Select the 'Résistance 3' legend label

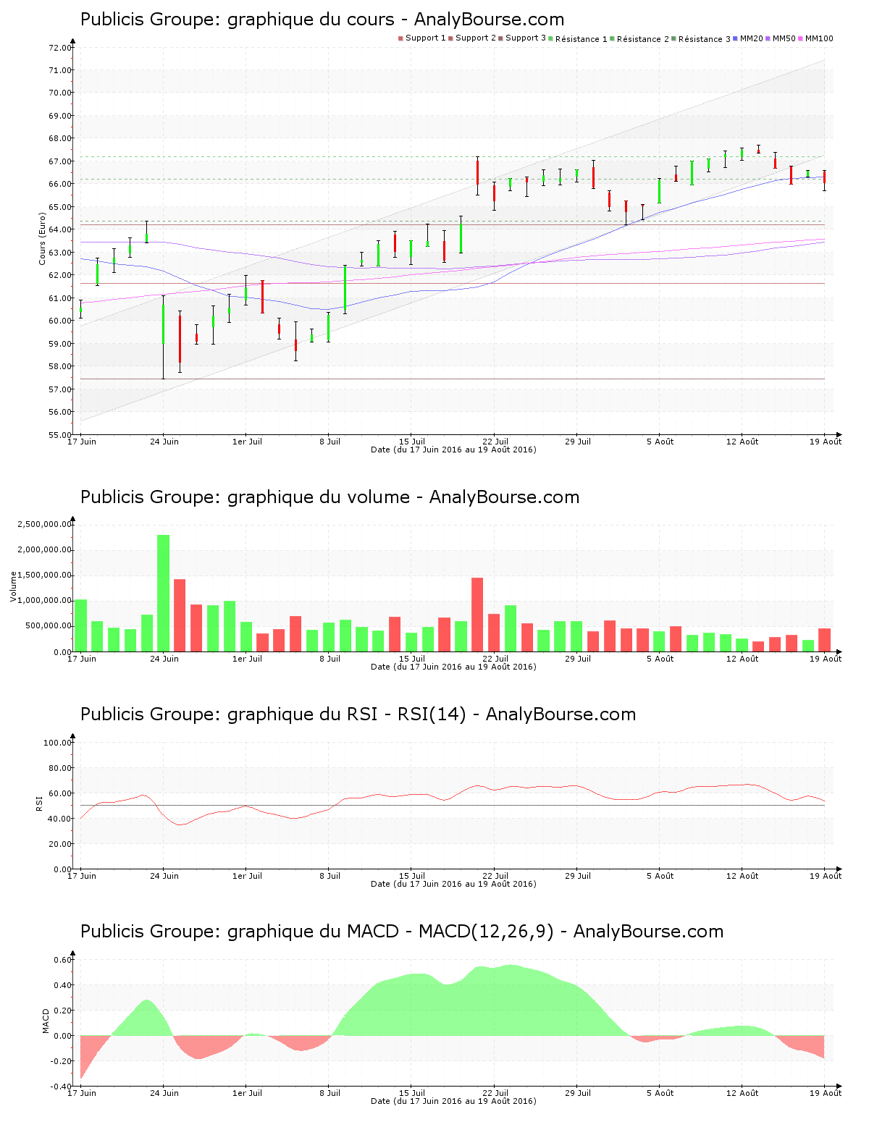point(705,39)
